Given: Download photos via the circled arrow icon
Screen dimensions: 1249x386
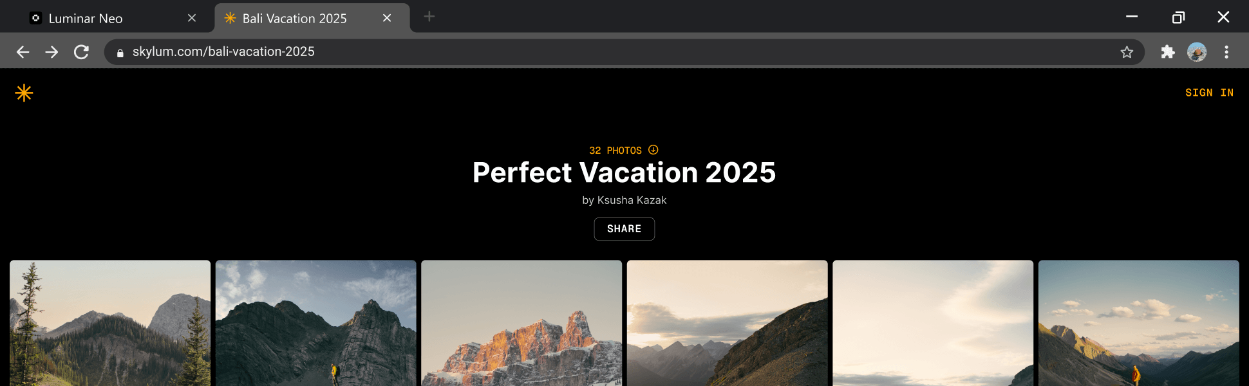Looking at the screenshot, I should (x=653, y=150).
